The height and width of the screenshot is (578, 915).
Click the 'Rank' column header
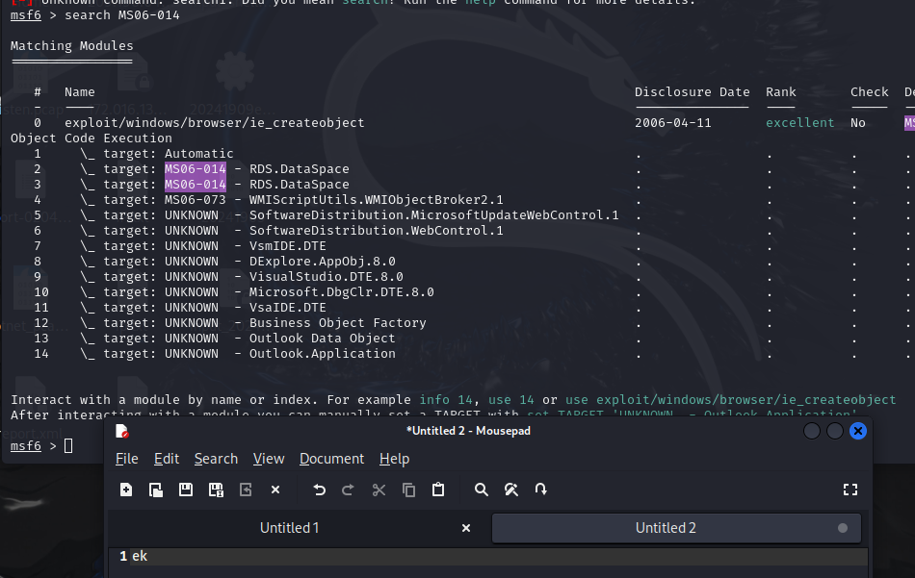click(x=781, y=92)
